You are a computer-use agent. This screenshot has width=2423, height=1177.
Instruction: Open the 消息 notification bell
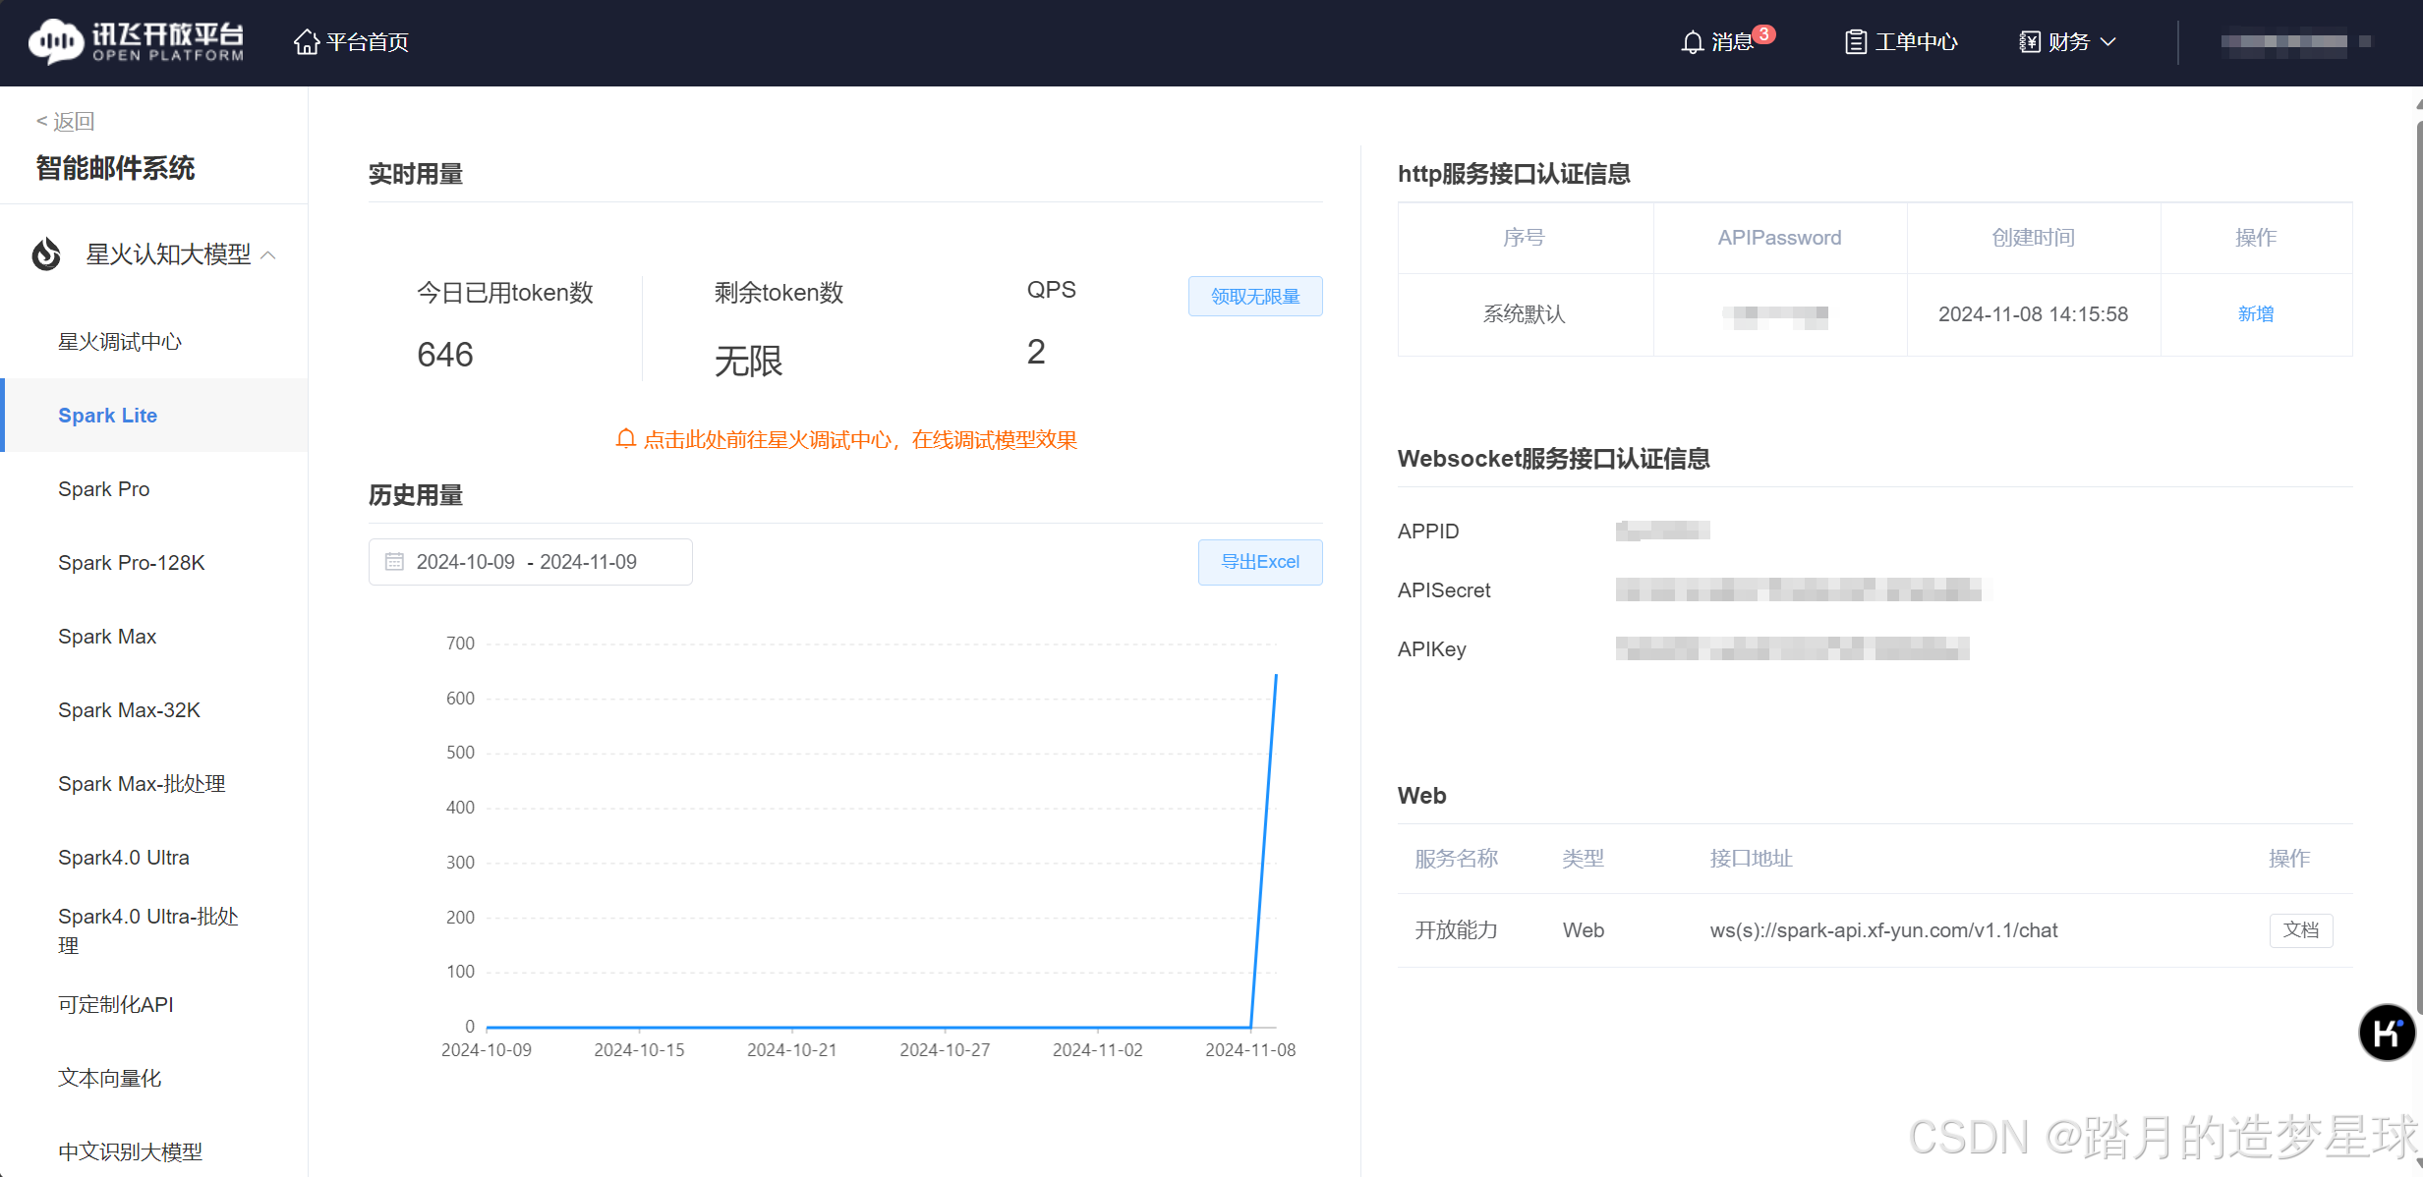coord(1692,42)
